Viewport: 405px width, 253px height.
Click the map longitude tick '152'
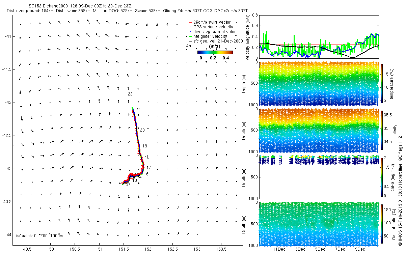148,249
